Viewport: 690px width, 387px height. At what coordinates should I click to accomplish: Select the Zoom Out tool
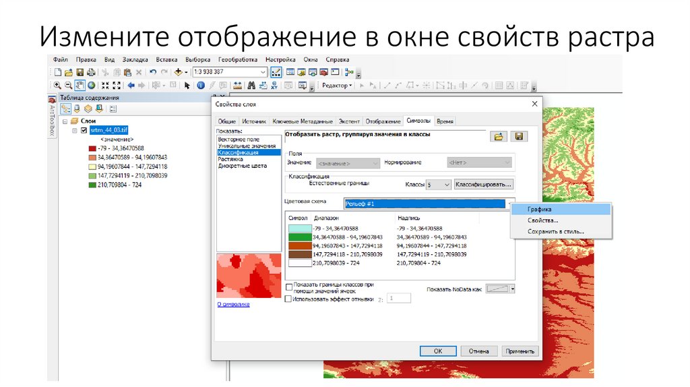point(68,86)
